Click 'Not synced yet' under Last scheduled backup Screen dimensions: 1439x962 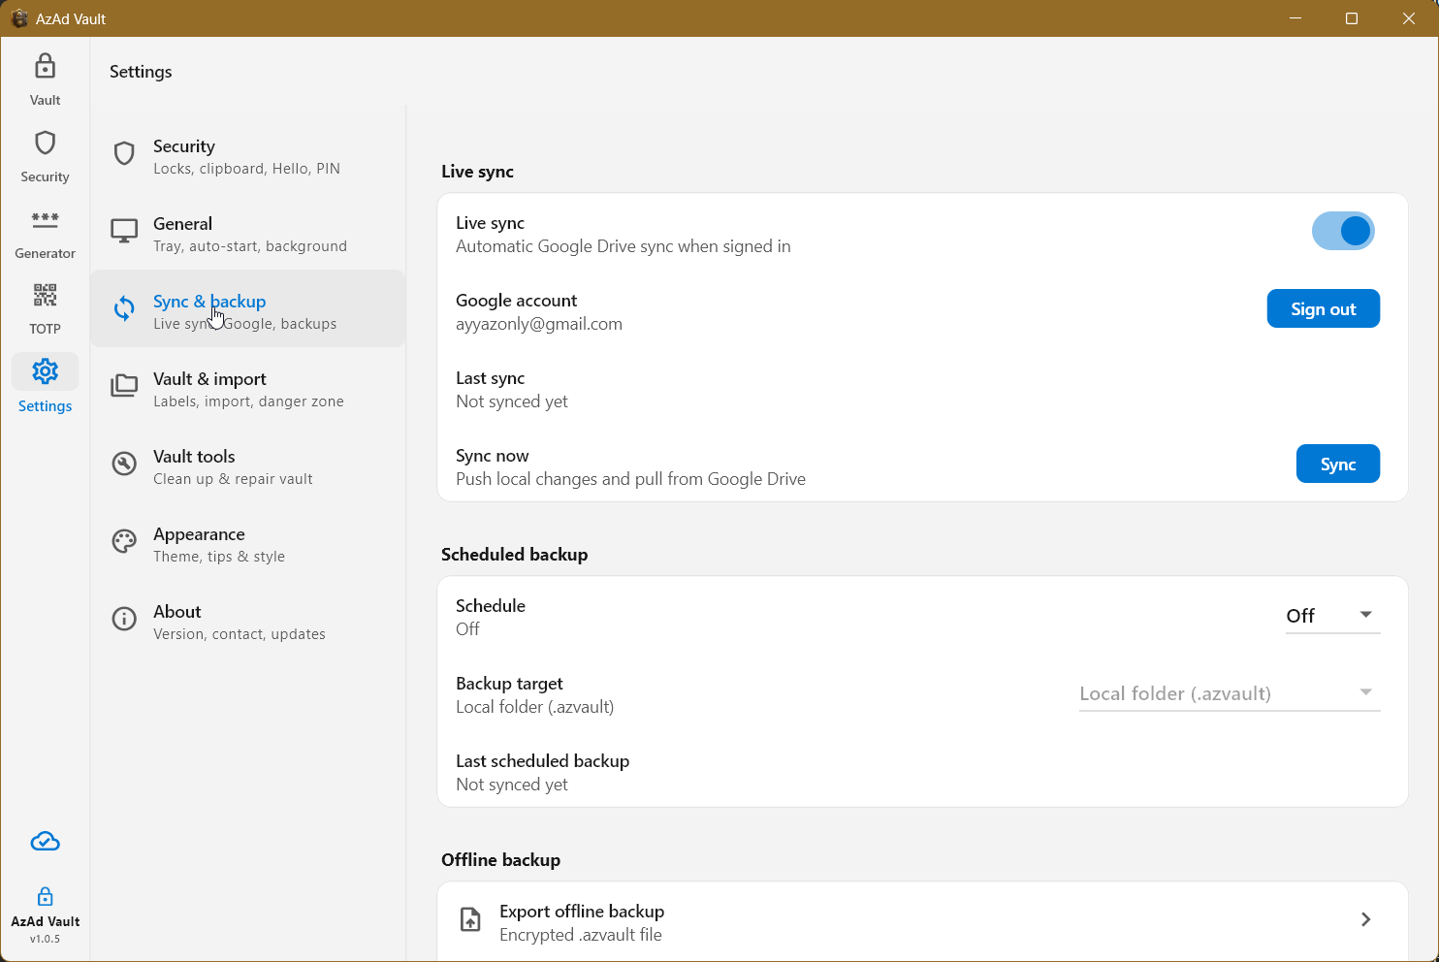512,785
